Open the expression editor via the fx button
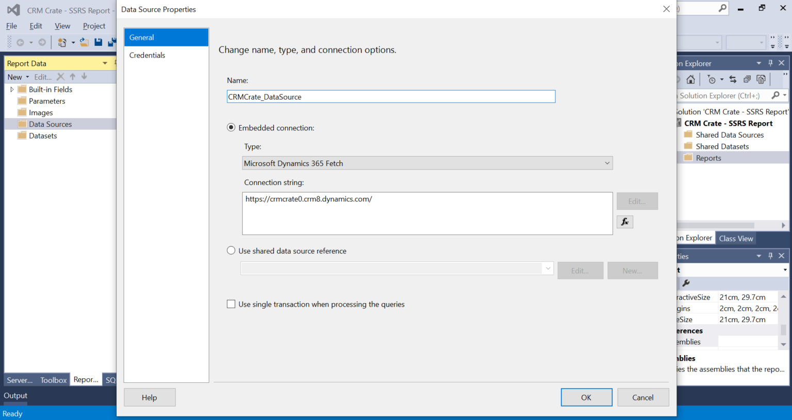This screenshot has height=420, width=792. tap(624, 222)
